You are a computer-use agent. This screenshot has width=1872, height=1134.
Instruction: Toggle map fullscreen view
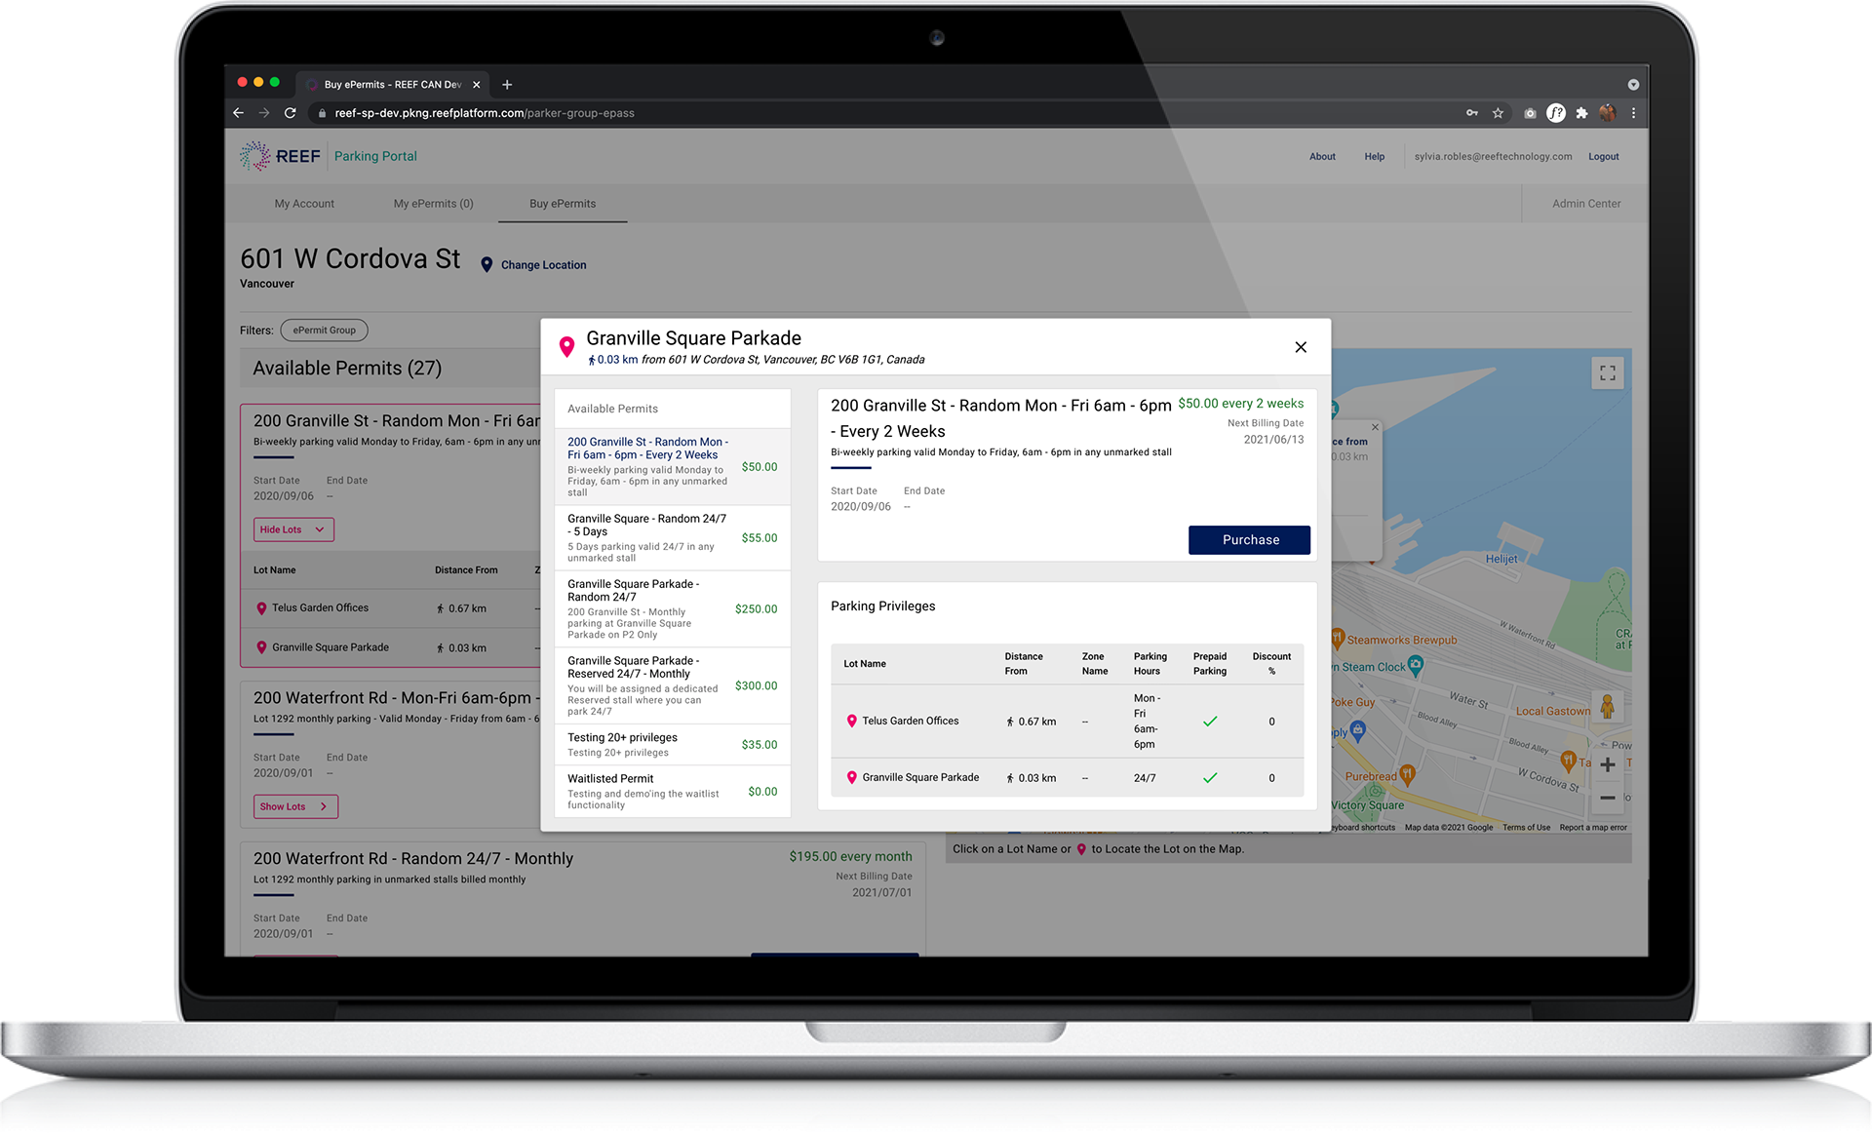click(x=1608, y=373)
